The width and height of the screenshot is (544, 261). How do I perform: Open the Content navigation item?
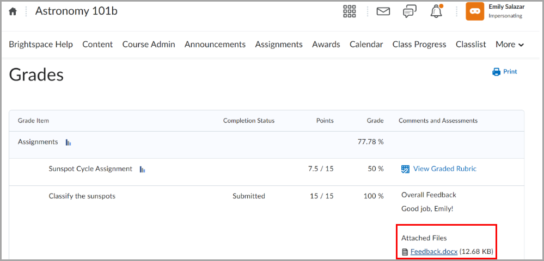coord(97,45)
